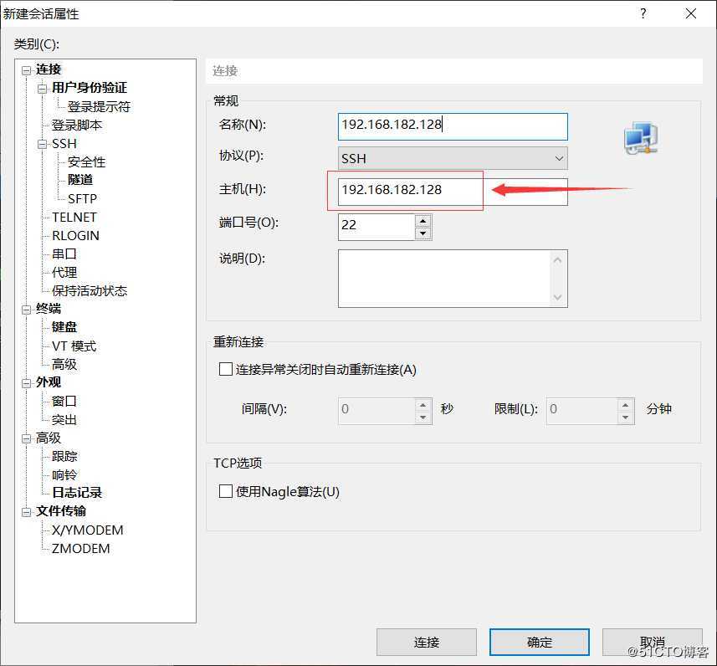717x666 pixels.
Task: Select 响铃 under 高级
Action: tap(64, 474)
